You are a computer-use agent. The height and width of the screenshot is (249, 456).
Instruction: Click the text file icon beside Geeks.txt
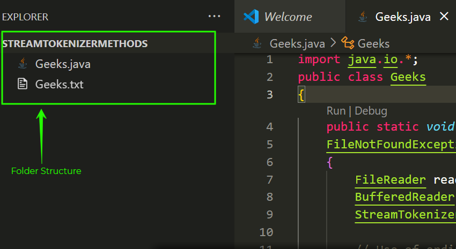click(23, 84)
